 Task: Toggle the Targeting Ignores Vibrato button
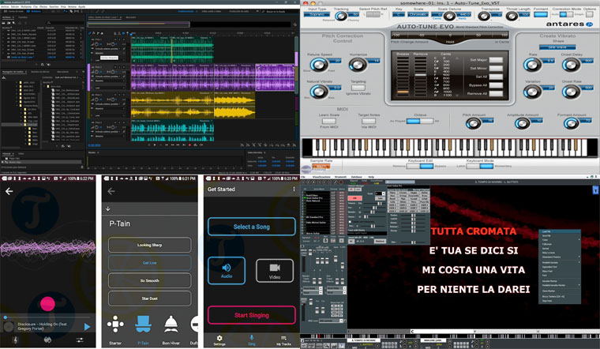tap(358, 88)
